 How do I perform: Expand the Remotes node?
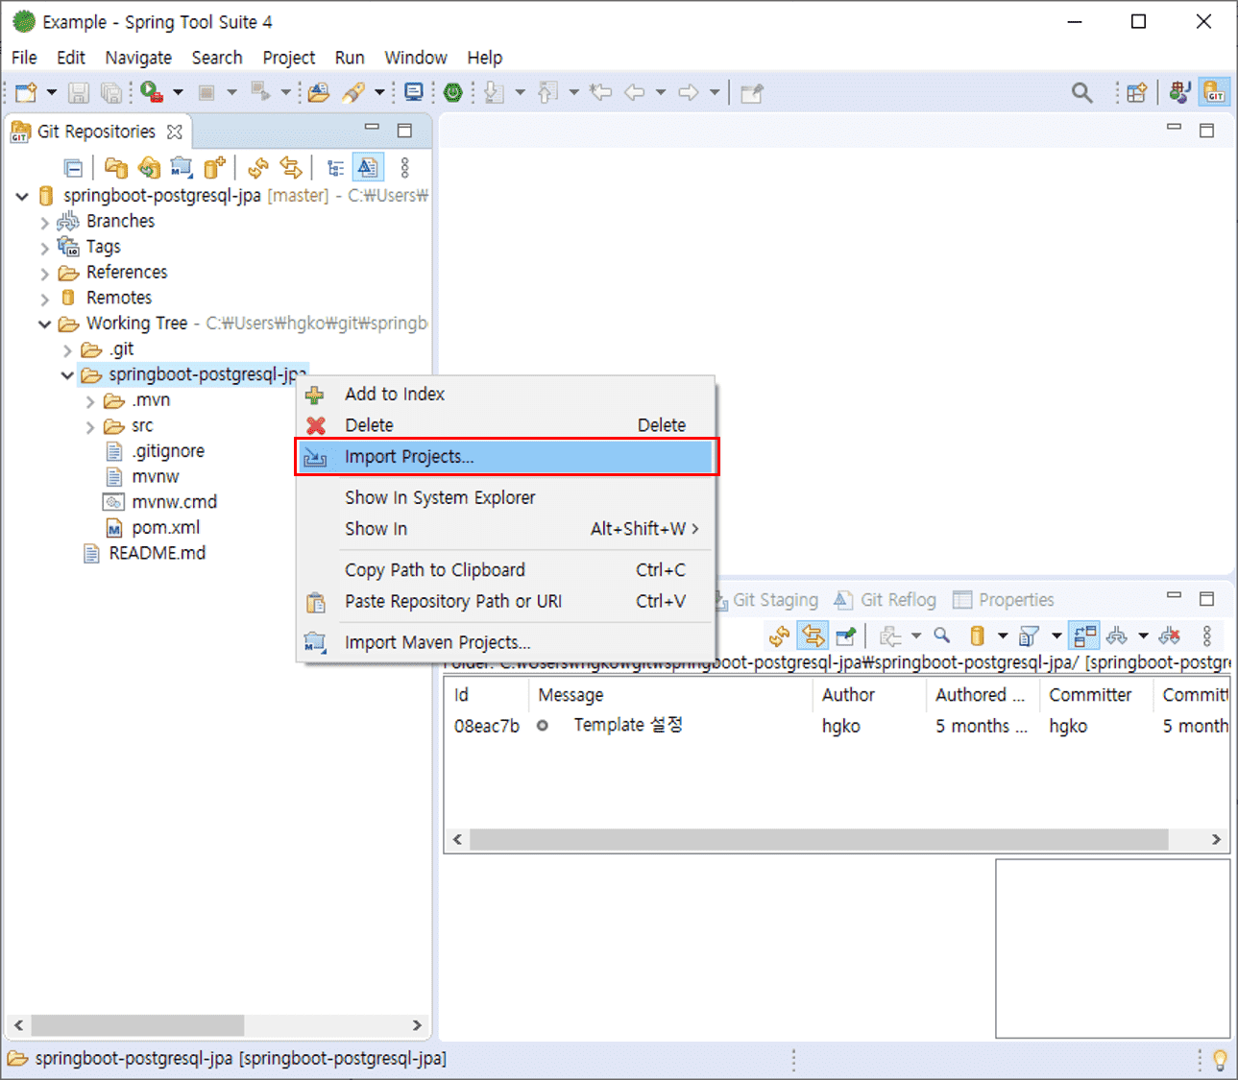coord(44,299)
